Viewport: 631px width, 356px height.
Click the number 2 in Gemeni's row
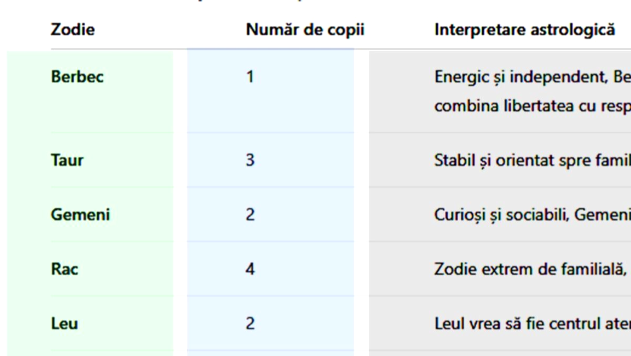[x=250, y=215]
